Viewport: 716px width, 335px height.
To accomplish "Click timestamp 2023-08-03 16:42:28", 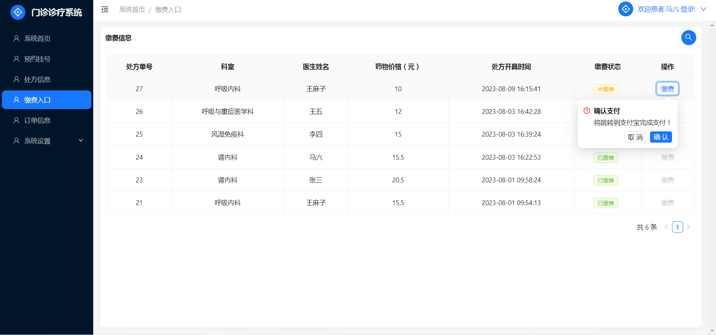I will tap(511, 111).
